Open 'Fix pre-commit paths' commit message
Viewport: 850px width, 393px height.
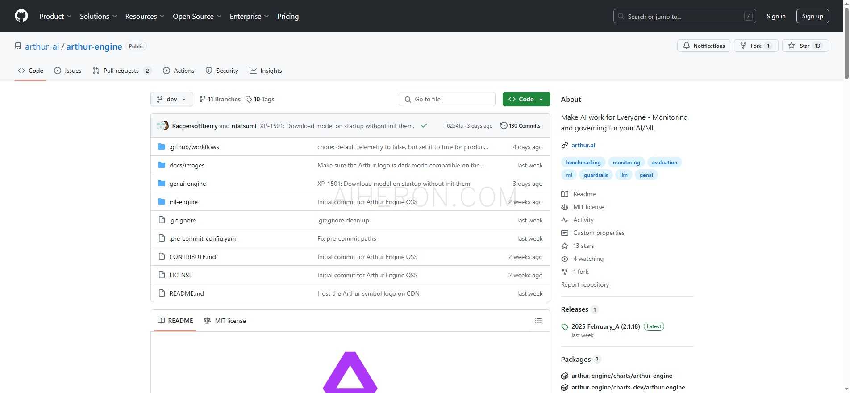click(346, 238)
